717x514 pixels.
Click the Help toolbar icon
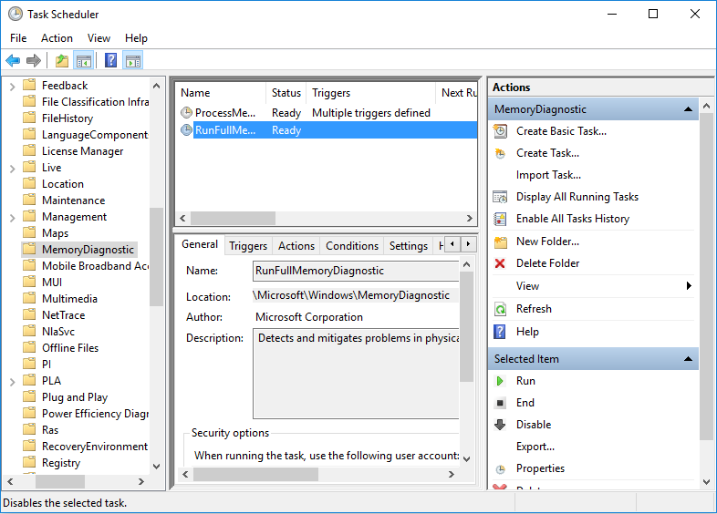tap(110, 61)
